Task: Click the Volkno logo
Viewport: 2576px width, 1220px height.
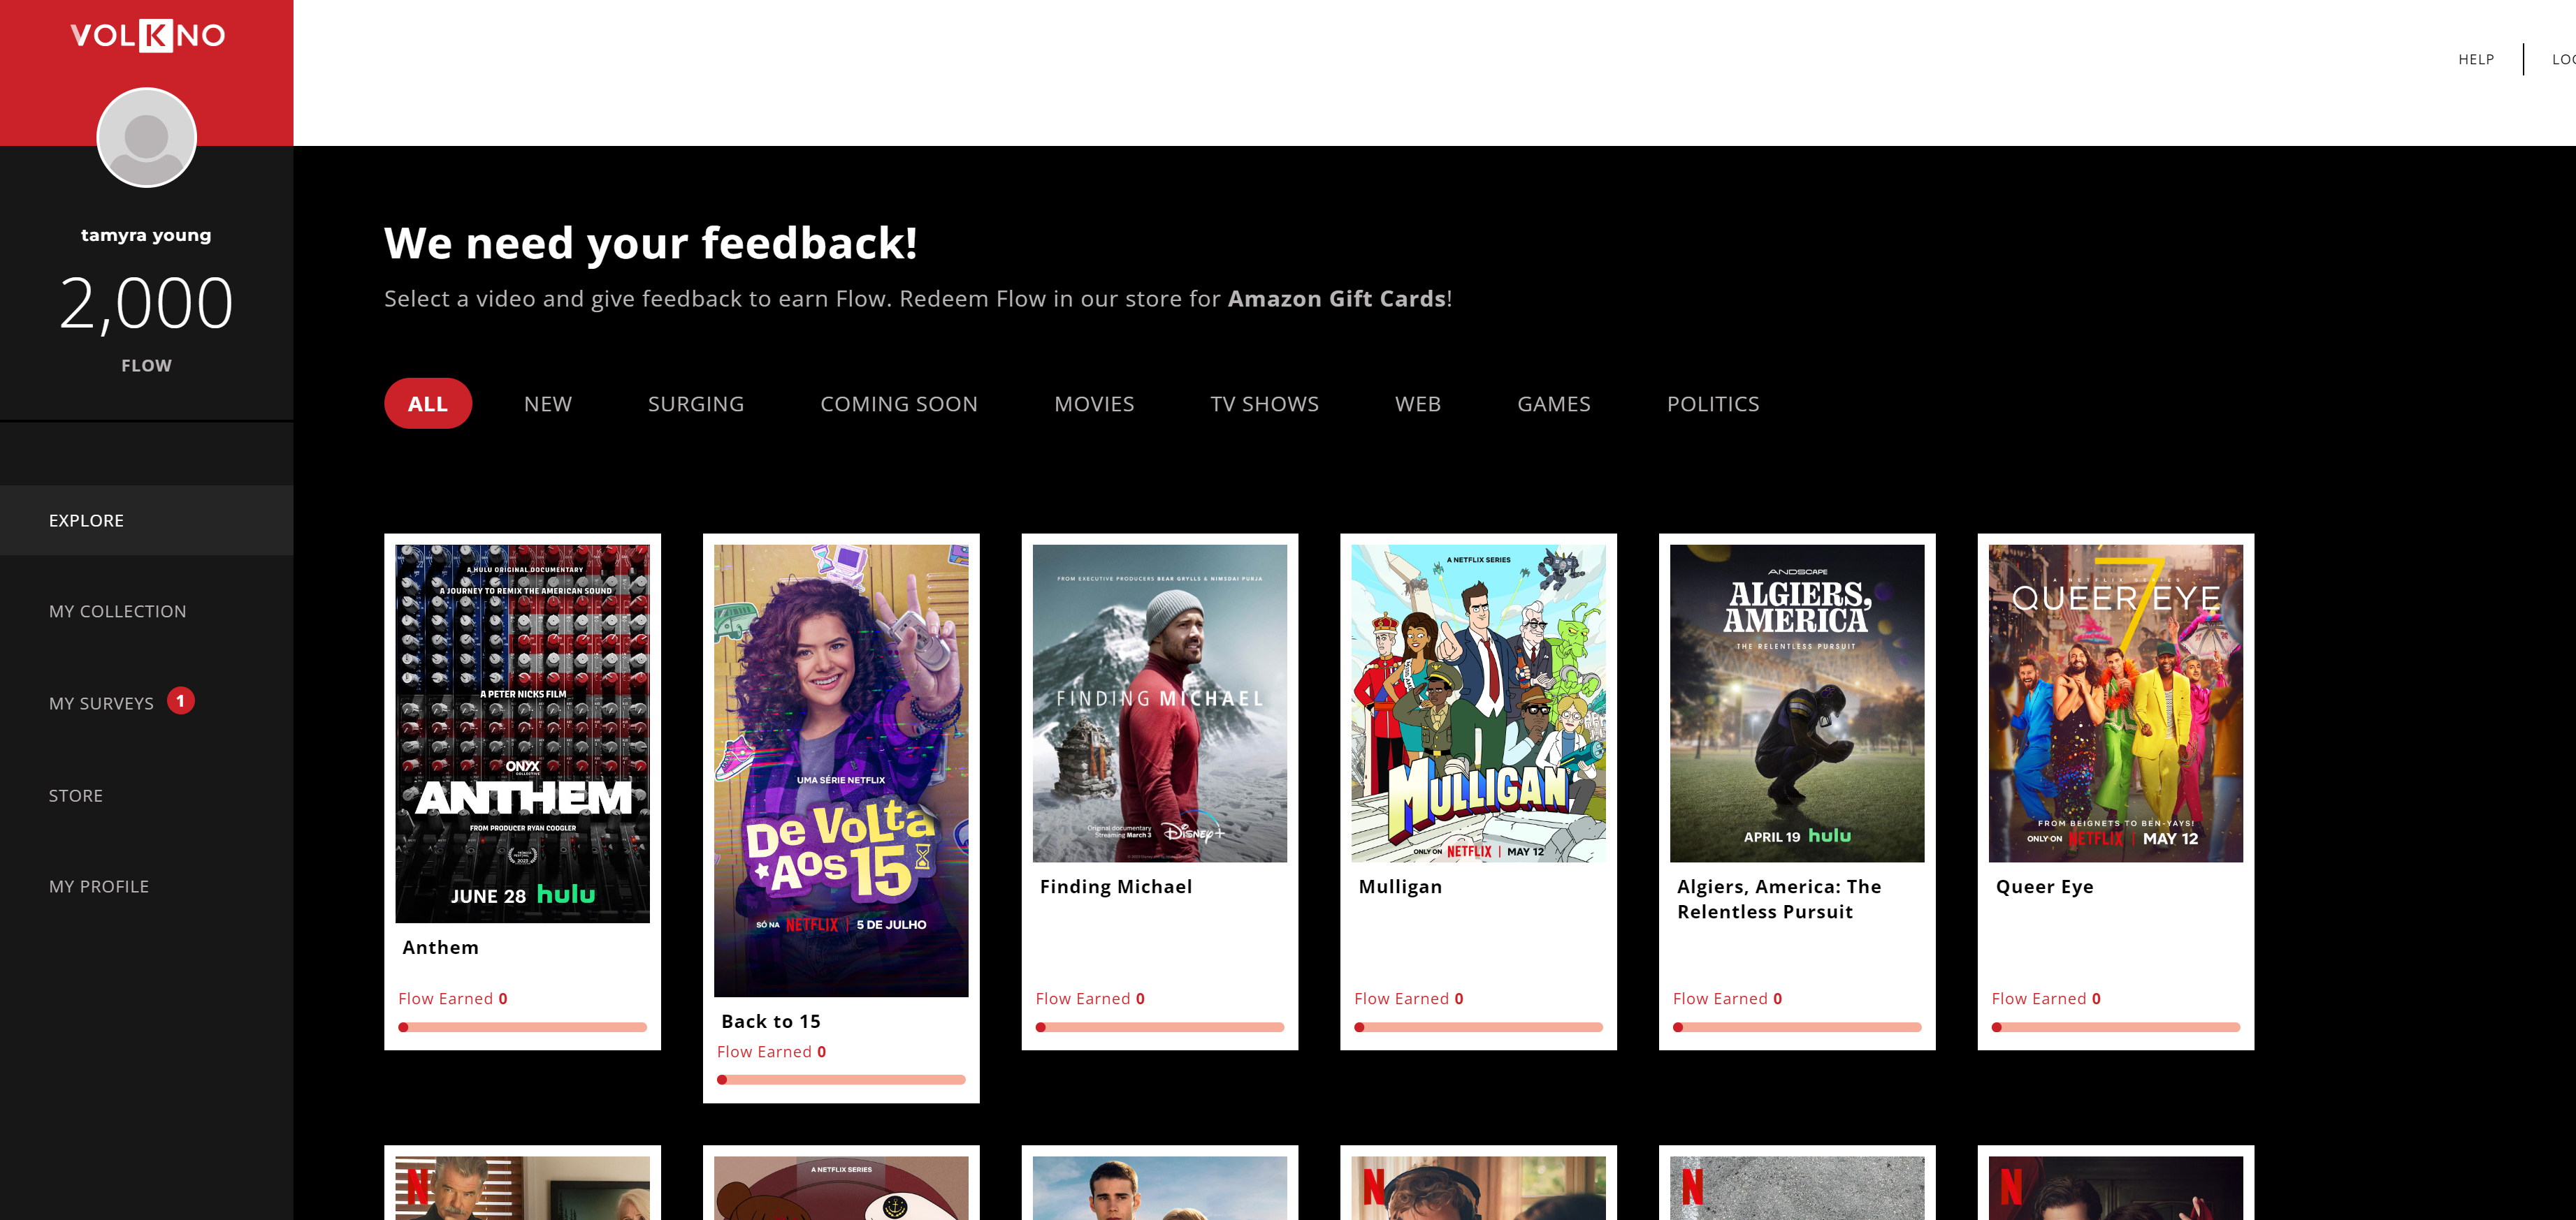Action: [147, 36]
